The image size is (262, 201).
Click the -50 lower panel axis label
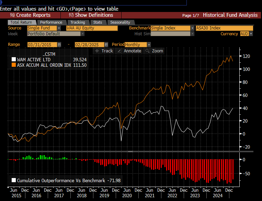click(x=246, y=174)
